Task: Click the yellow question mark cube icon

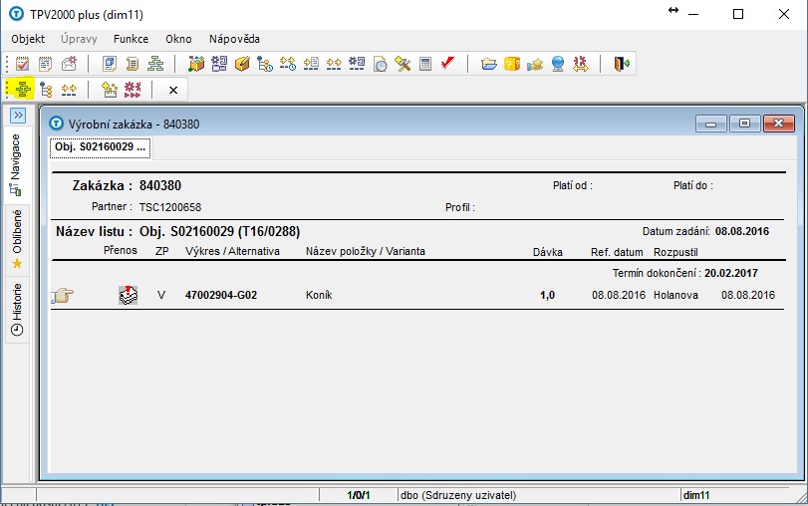Action: tap(512, 64)
